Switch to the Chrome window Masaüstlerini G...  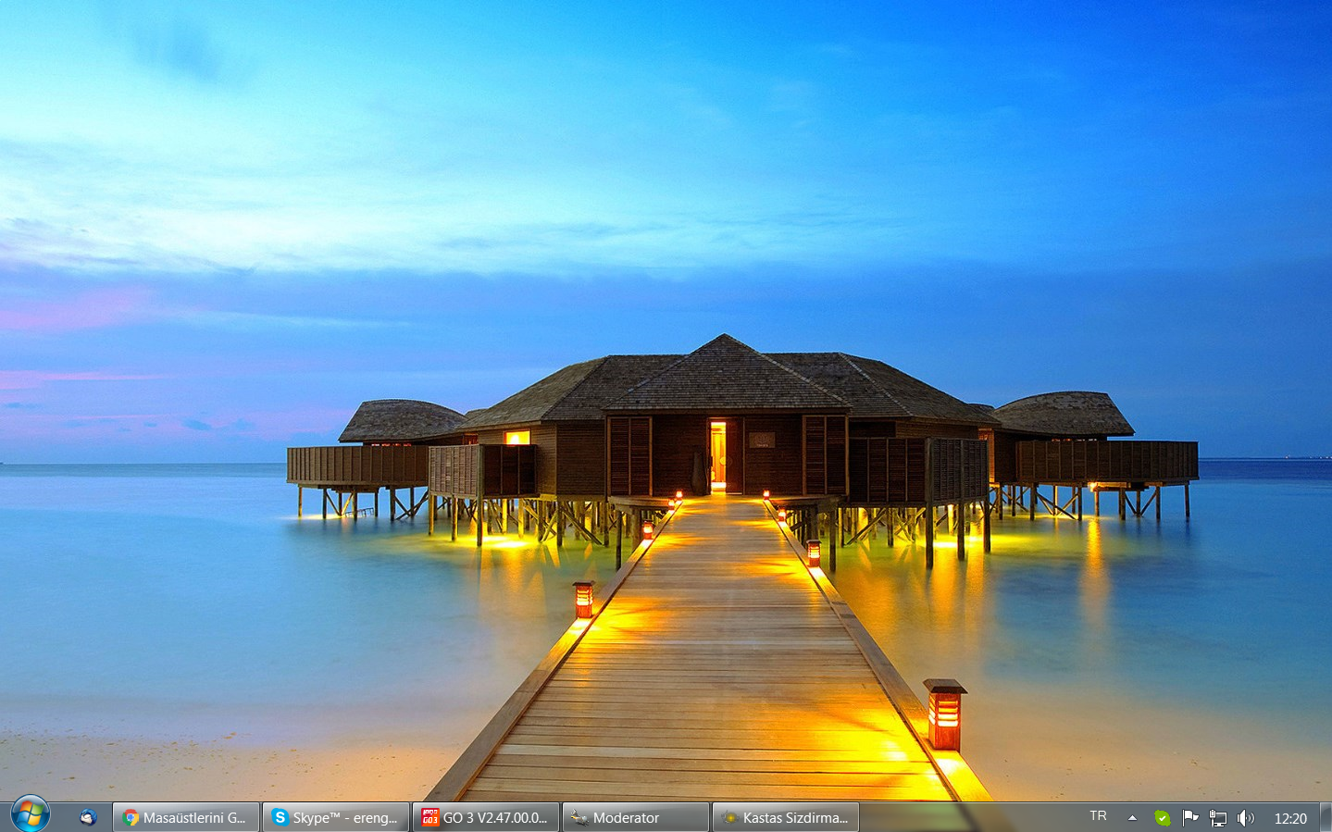click(x=186, y=818)
